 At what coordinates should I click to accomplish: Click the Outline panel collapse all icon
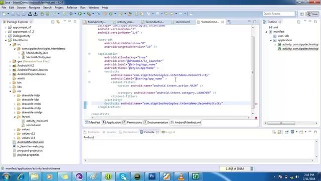[299, 22]
